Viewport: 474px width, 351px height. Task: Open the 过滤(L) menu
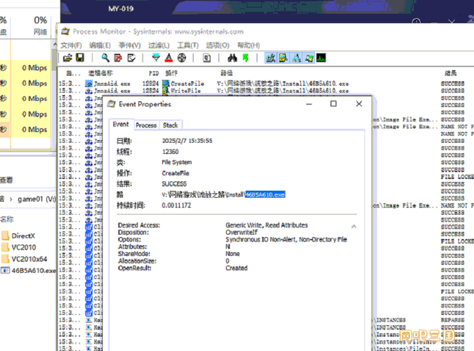[x=158, y=45]
